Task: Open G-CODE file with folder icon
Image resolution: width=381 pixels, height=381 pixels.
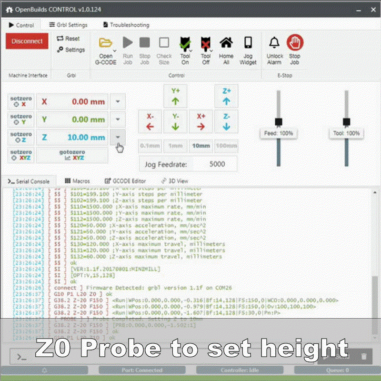Action: (x=106, y=43)
